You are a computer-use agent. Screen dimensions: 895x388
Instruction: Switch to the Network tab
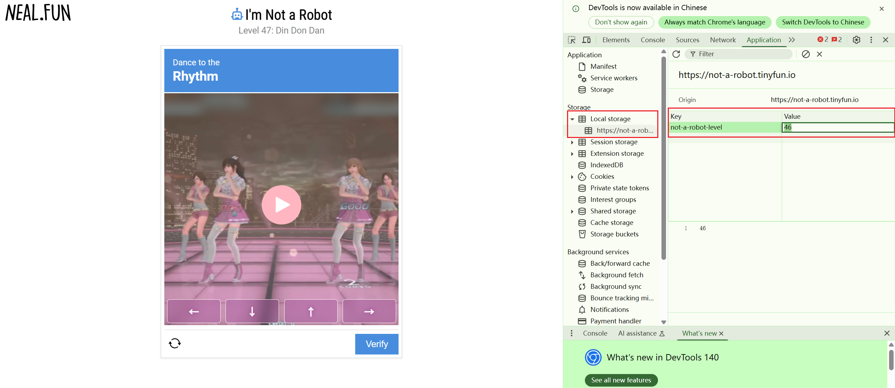pyautogui.click(x=723, y=40)
